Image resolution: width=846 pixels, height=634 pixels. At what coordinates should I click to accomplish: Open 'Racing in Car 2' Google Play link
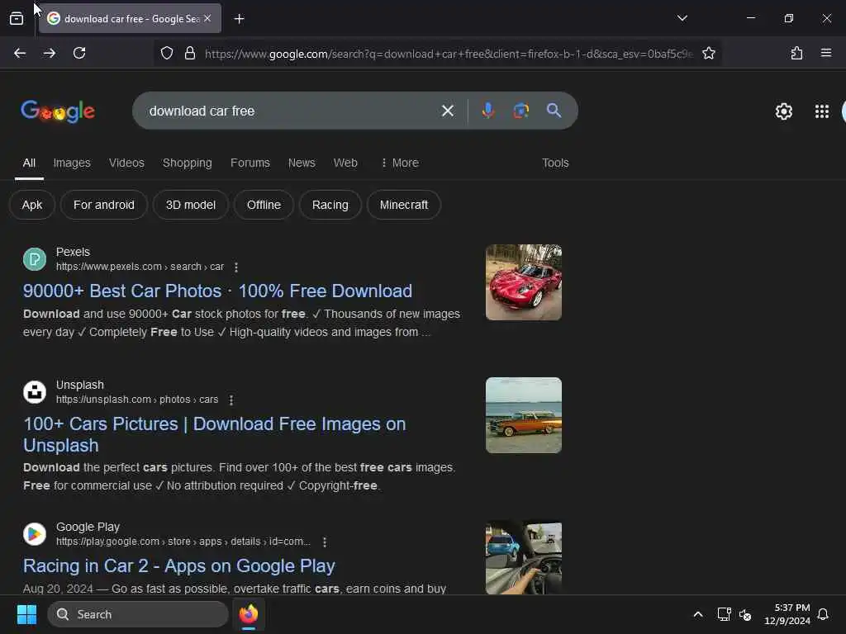[179, 566]
